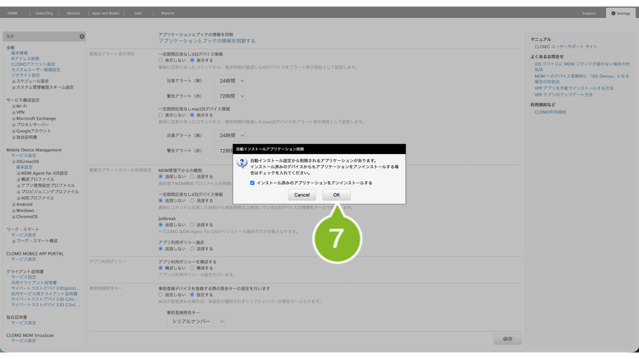Click the green step 7 marker
This screenshot has height=359, width=639.
[337, 238]
